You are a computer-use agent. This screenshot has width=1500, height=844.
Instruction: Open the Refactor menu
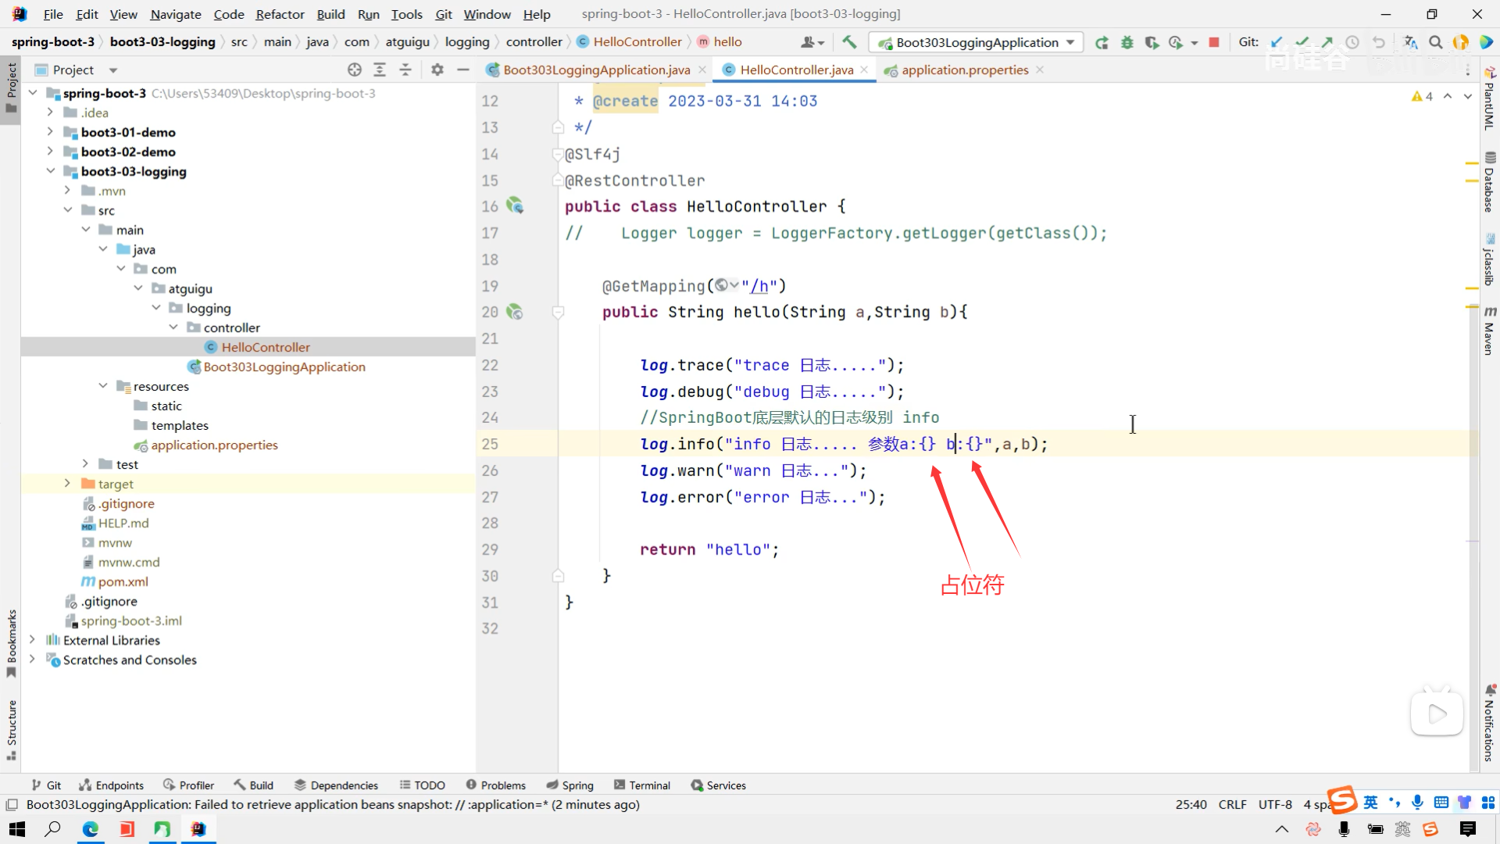click(x=280, y=14)
